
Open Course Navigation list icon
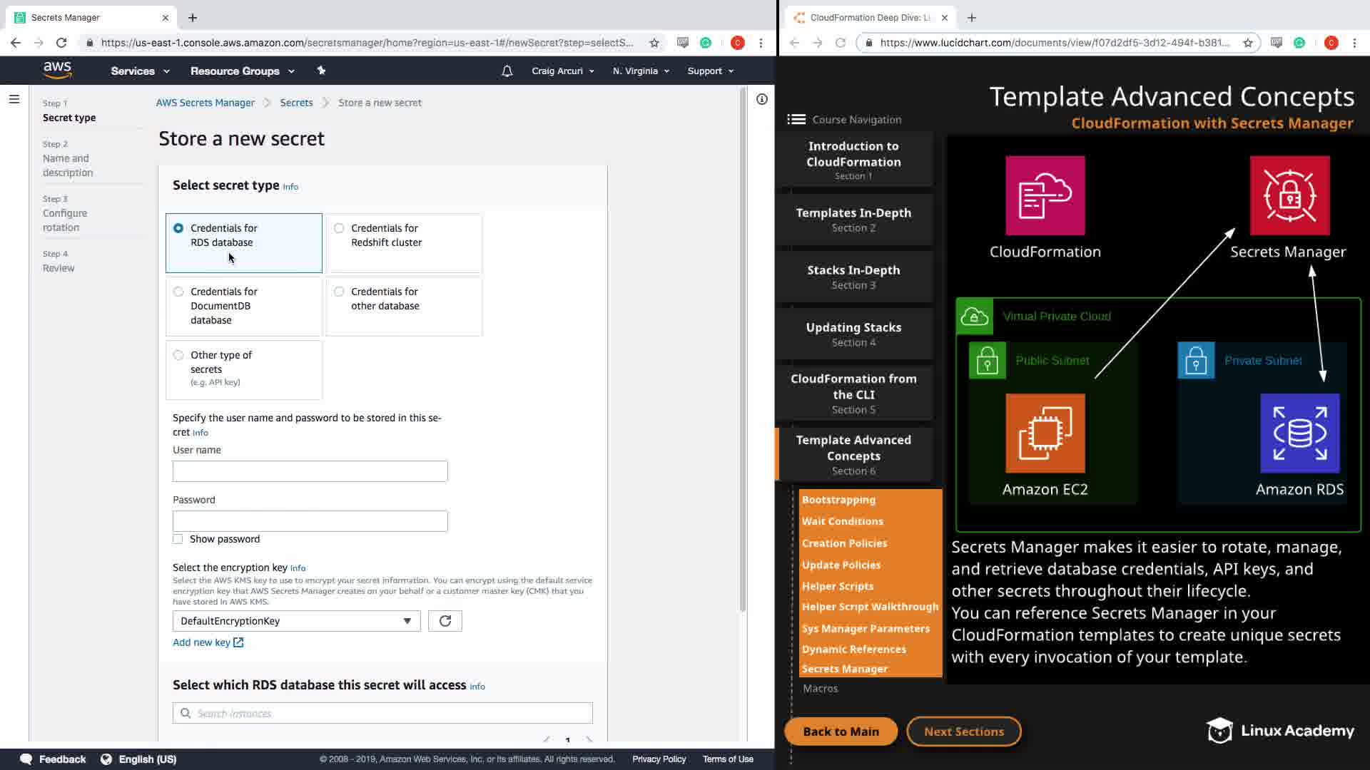[x=796, y=119]
